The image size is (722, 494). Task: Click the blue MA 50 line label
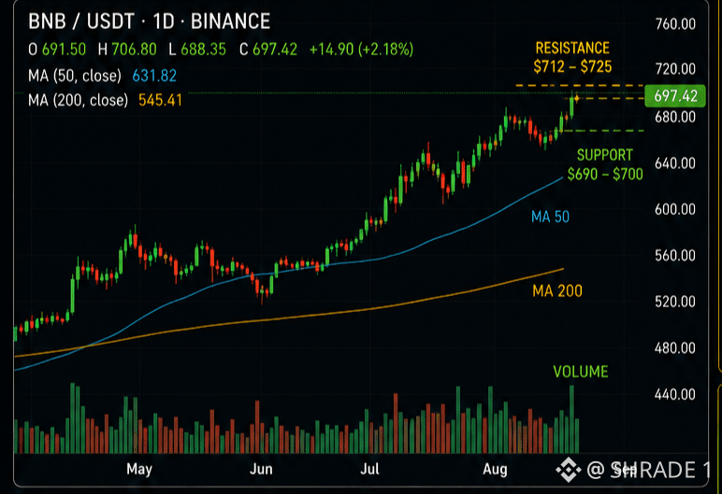click(x=550, y=217)
